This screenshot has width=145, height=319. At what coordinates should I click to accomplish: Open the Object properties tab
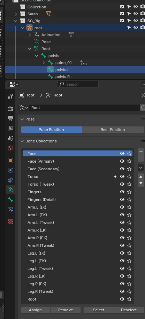click(10, 160)
